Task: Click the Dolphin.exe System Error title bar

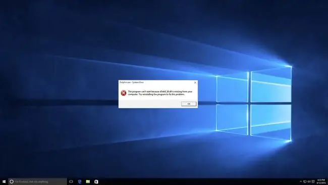Action: pyautogui.click(x=155, y=82)
